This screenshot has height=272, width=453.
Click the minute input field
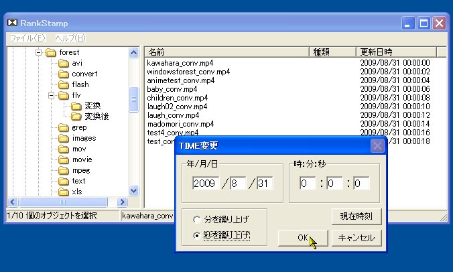point(334,184)
